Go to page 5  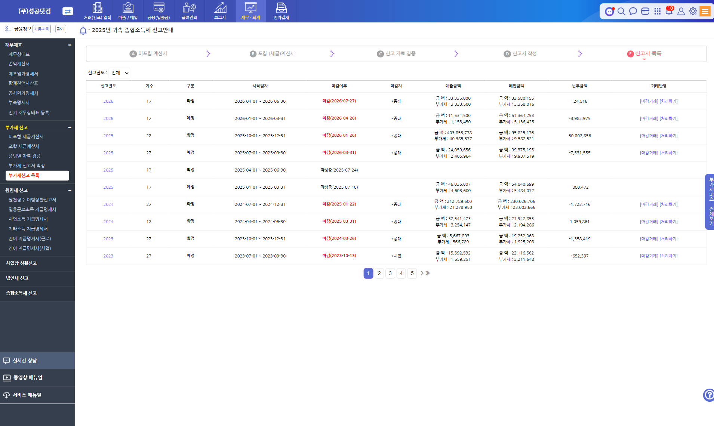tap(412, 273)
